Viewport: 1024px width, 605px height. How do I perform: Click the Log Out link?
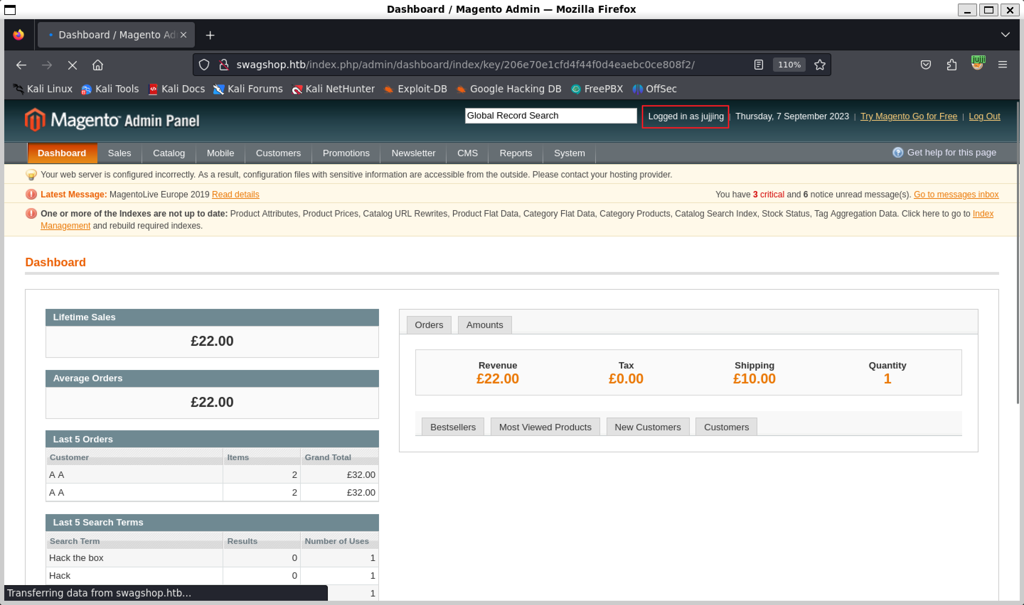click(984, 116)
